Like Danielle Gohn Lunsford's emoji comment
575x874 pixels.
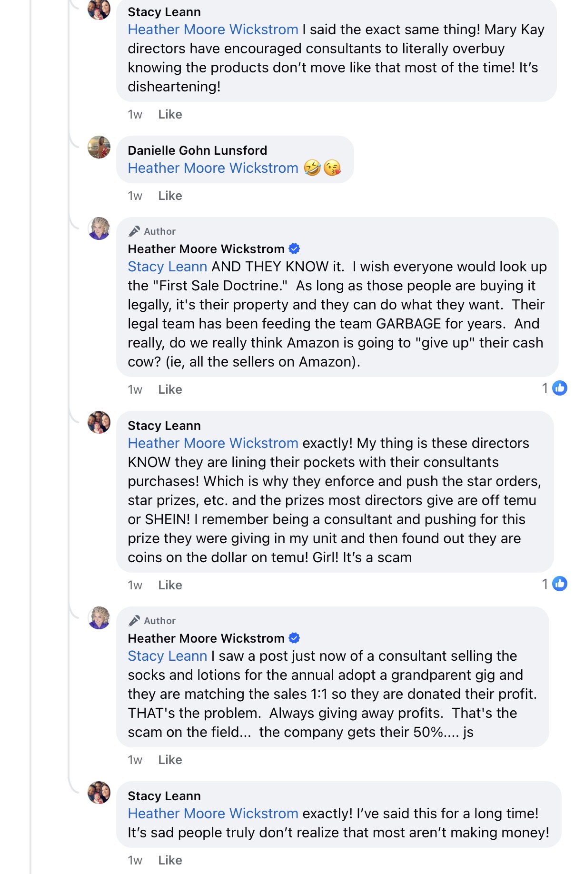(170, 196)
